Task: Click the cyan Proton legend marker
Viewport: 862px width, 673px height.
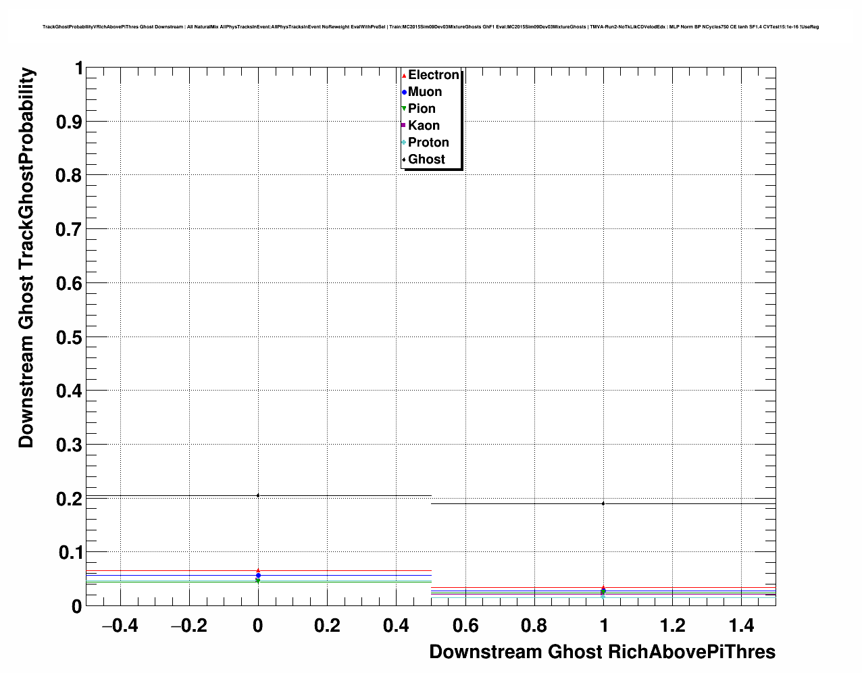Action: 404,143
